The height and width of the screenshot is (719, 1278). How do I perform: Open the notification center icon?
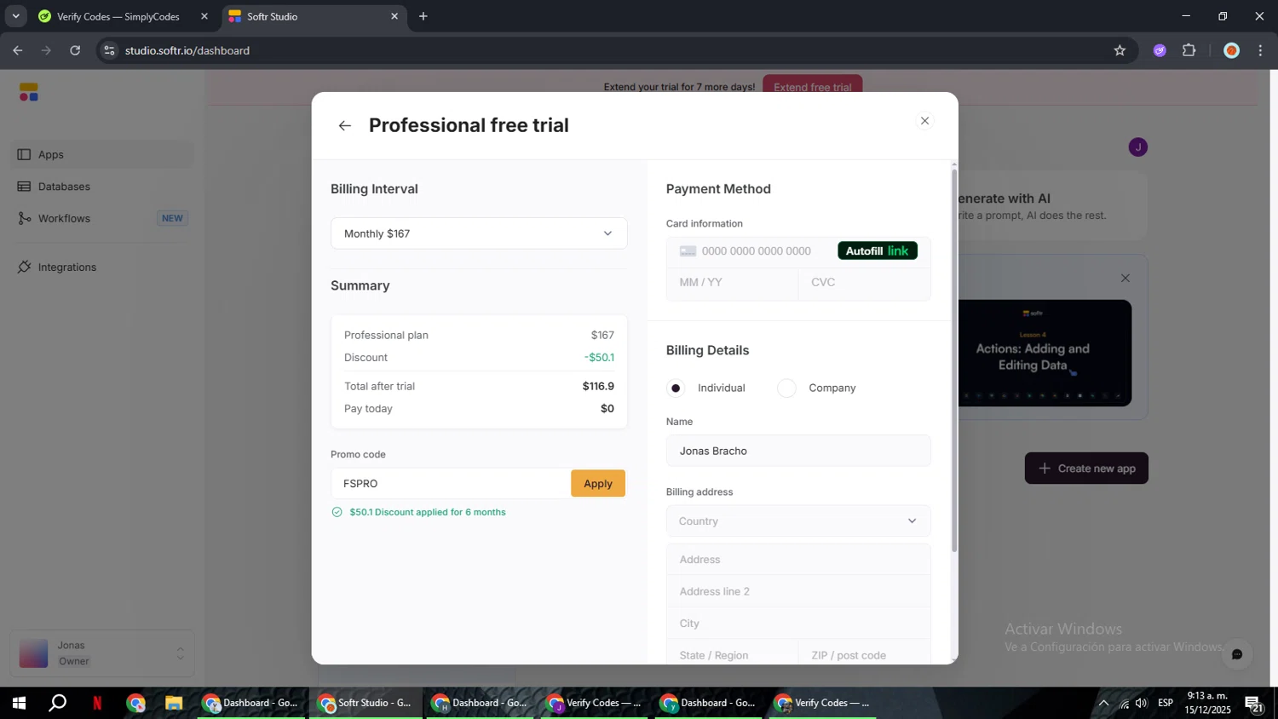pos(1254,704)
